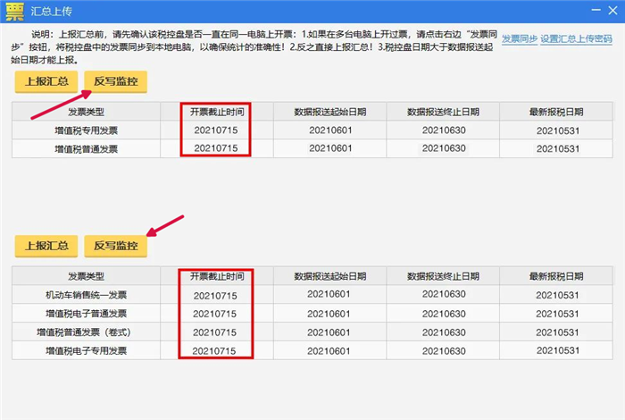Viewport: 625px width, 420px height.
Task: Click 20210715 cell in 增值税普通发票（卷式） row
Action: (x=215, y=332)
